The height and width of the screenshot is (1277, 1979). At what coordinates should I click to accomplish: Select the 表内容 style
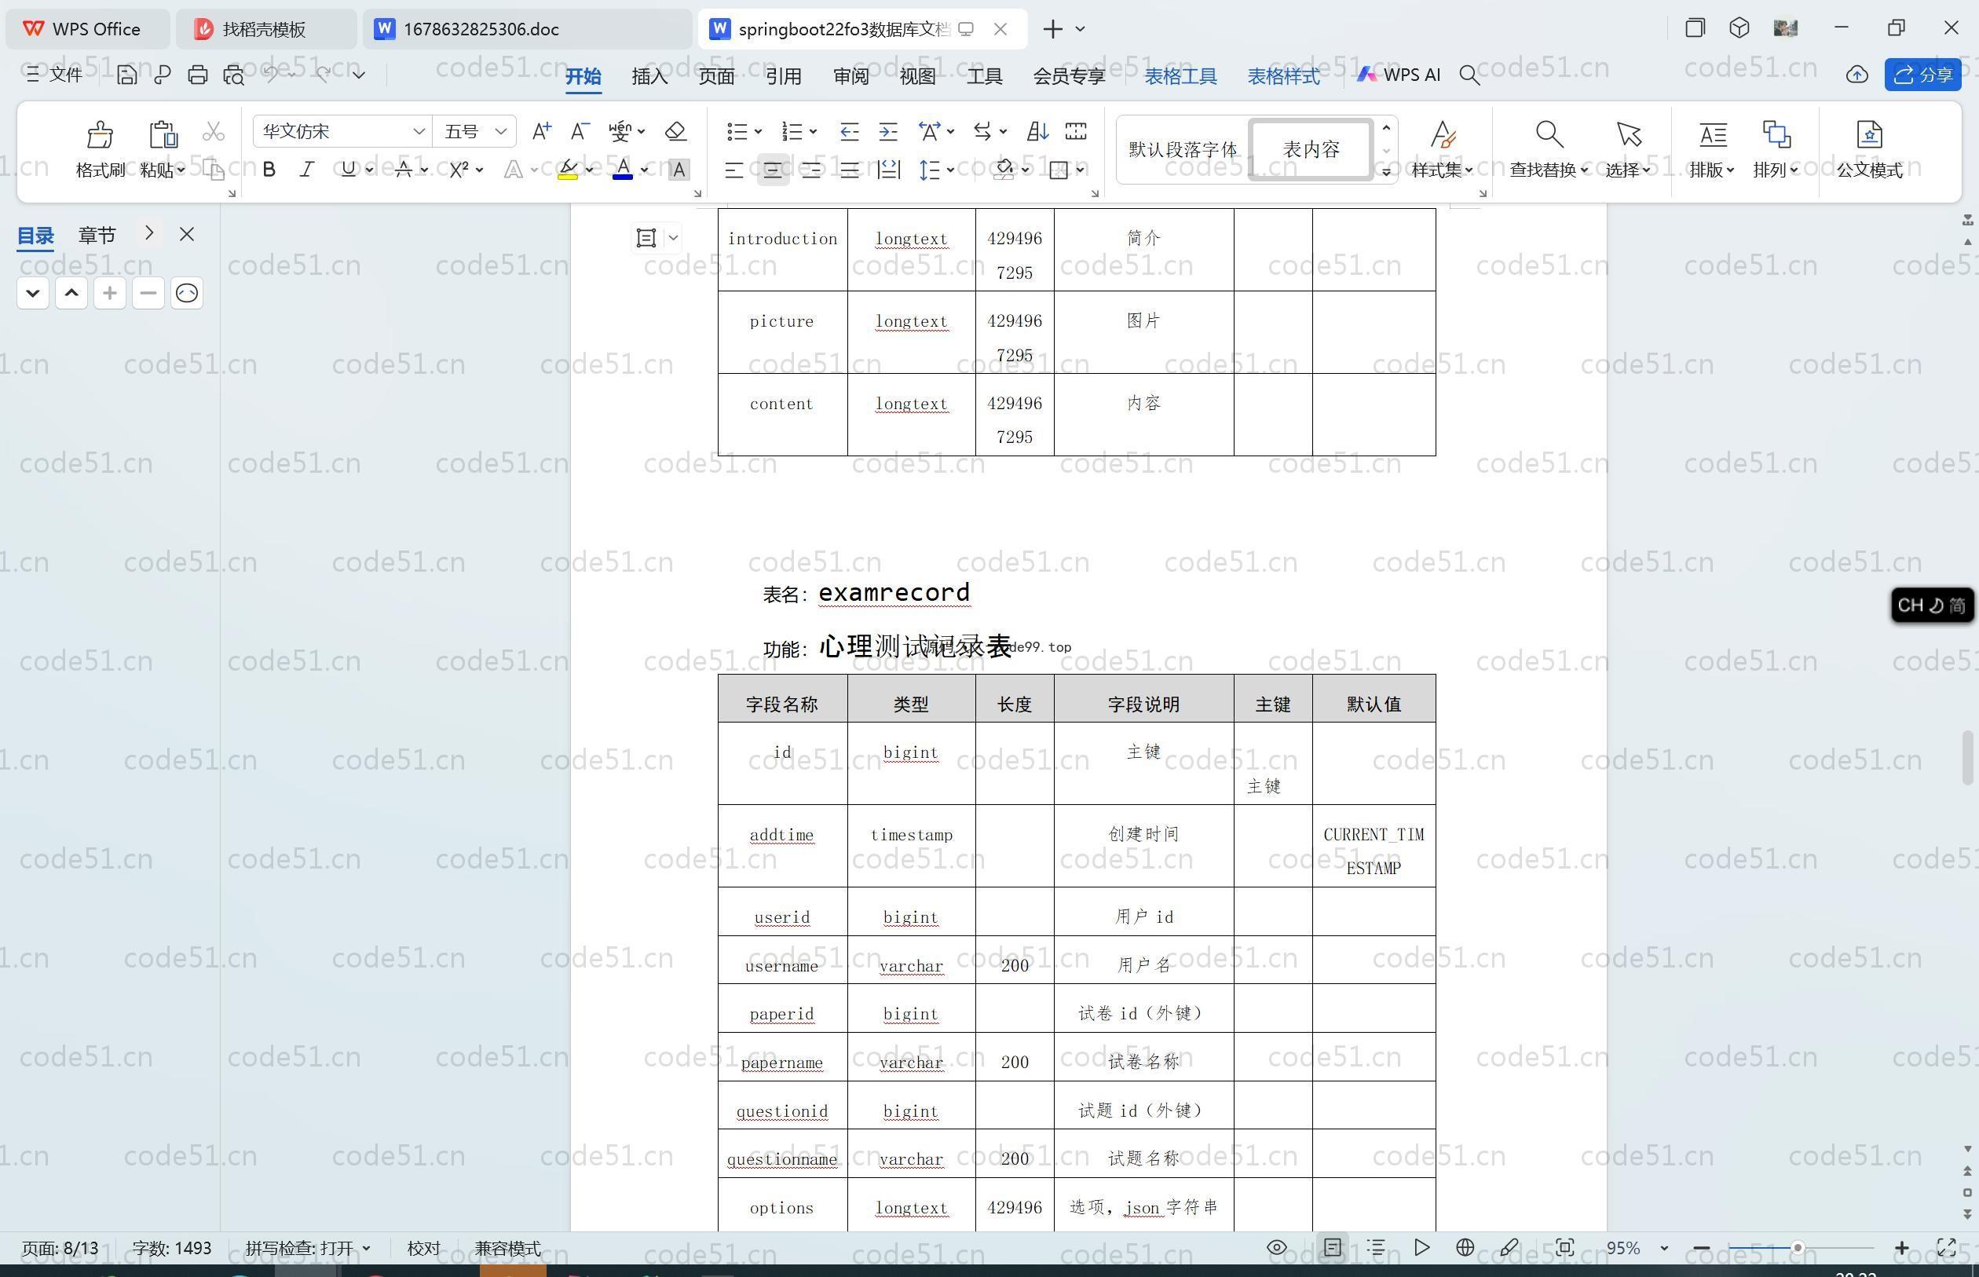click(1311, 149)
